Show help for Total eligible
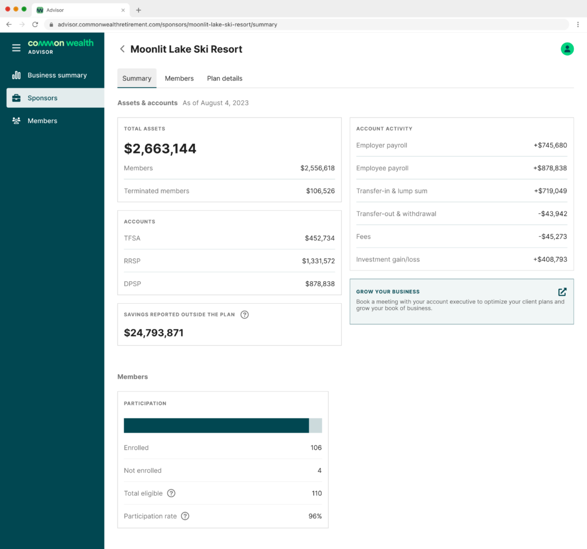587x549 pixels. pos(171,493)
